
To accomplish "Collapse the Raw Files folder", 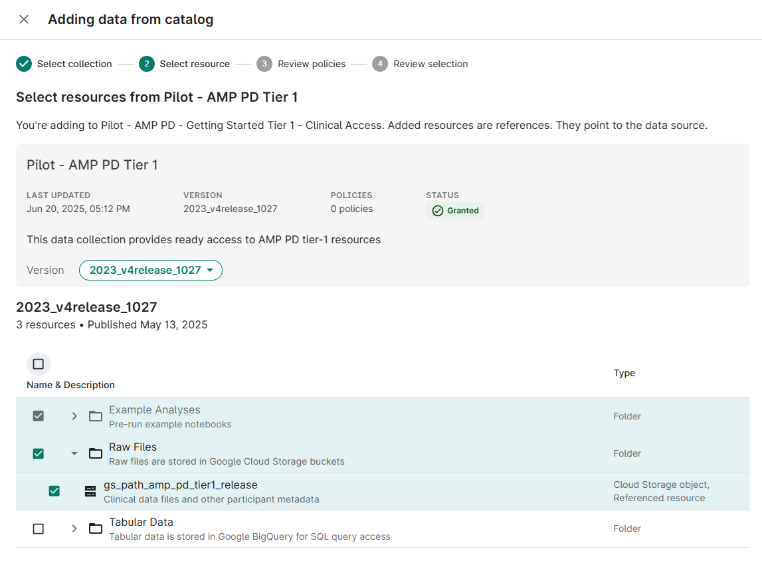I will point(74,453).
